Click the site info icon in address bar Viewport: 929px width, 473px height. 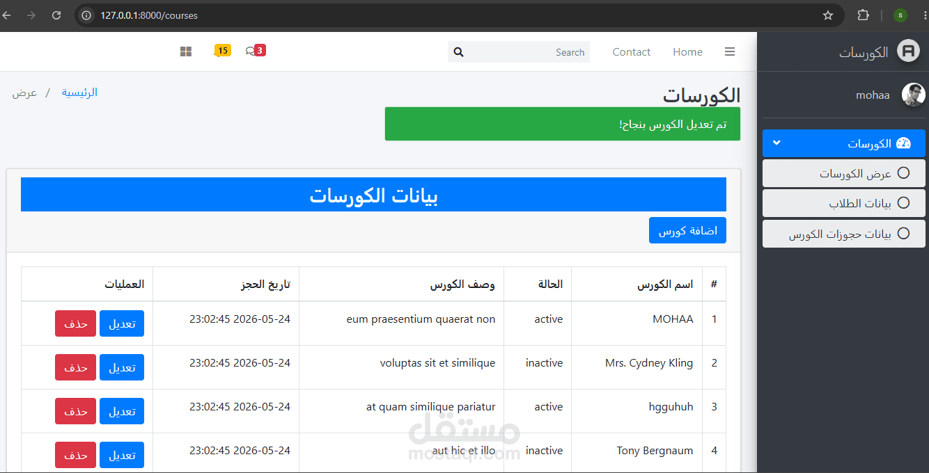tap(86, 15)
